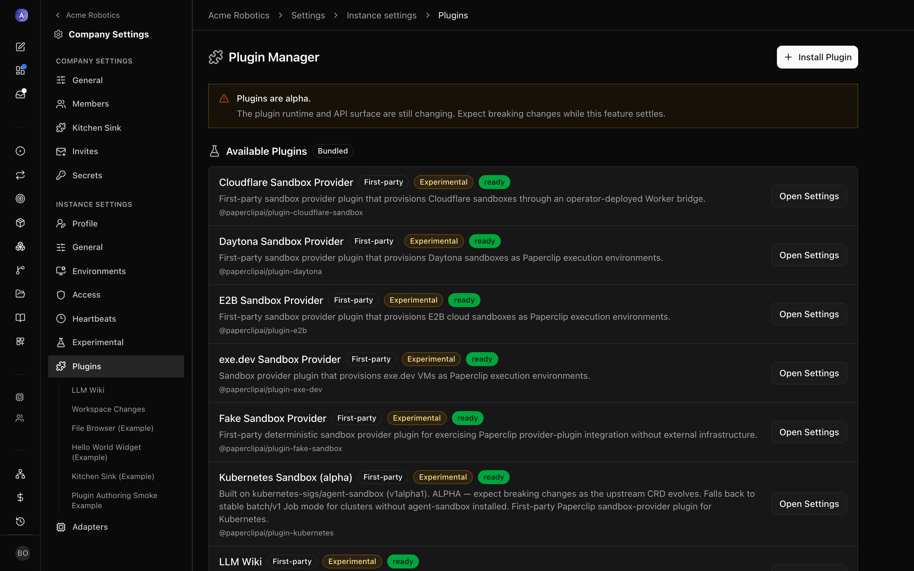Click the CPU chip icon in rail

[20, 397]
